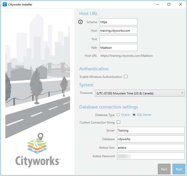This screenshot has width=187, height=176.
Task: Close the Cityworks Installer window
Action: [x=180, y=5]
